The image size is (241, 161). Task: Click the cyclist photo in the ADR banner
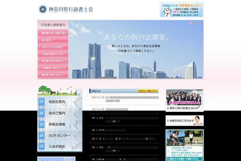pyautogui.click(x=176, y=138)
